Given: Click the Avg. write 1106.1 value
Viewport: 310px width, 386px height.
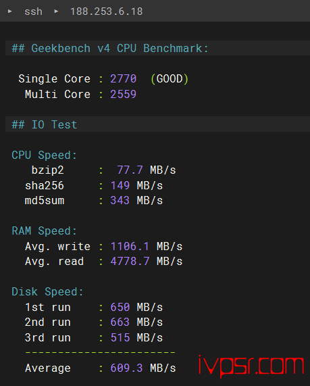Looking at the screenshot, I should pos(130,246).
